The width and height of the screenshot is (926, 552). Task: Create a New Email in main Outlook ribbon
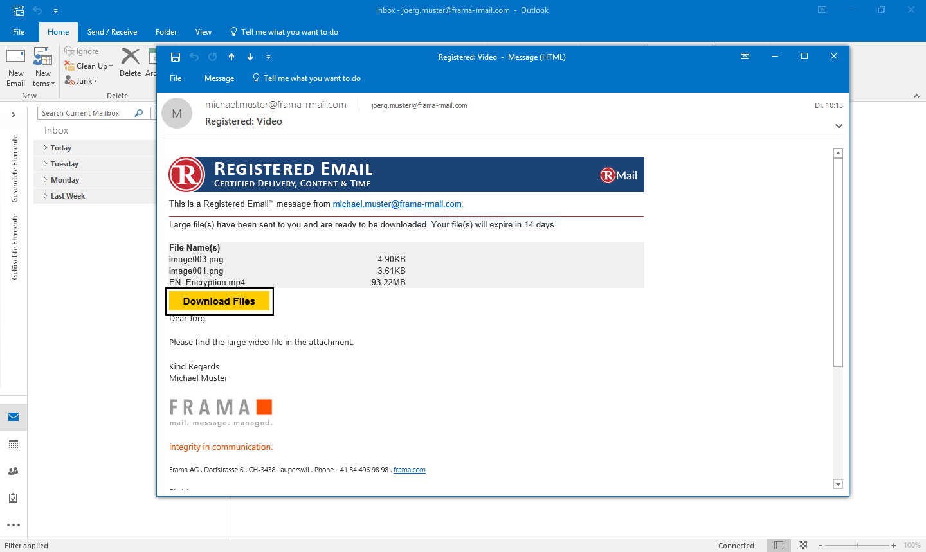point(15,67)
